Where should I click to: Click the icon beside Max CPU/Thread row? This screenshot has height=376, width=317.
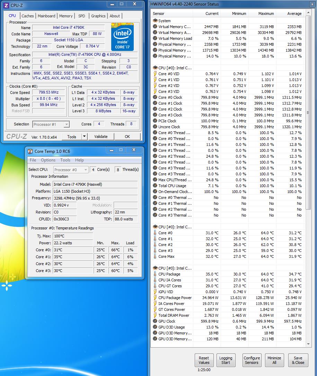click(155, 180)
